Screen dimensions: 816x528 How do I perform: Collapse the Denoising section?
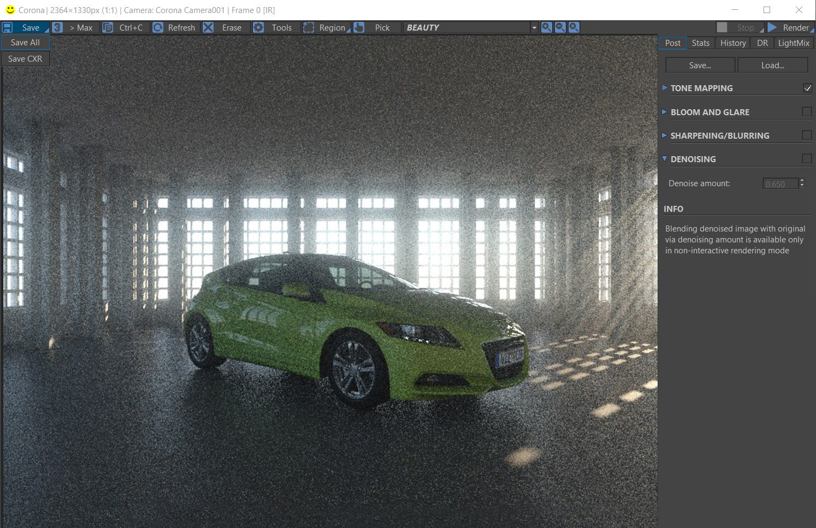665,159
